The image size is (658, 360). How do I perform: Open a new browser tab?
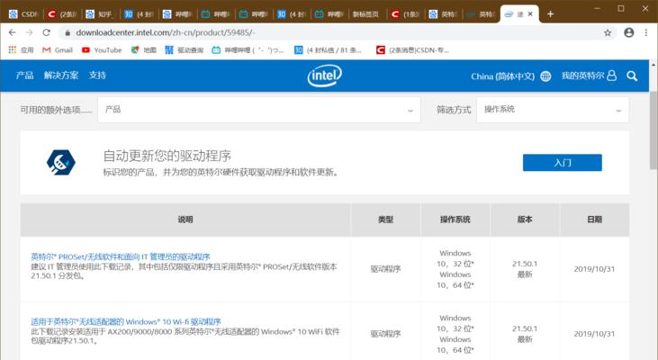pos(550,14)
